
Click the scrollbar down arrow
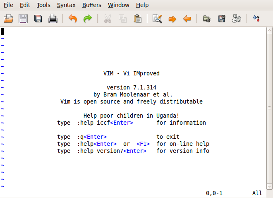point(269,187)
